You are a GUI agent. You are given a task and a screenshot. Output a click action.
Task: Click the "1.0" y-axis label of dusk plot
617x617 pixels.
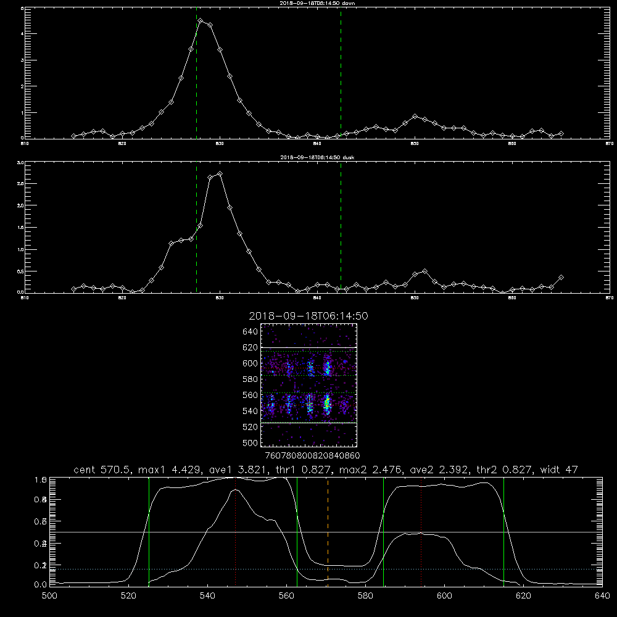click(21, 249)
